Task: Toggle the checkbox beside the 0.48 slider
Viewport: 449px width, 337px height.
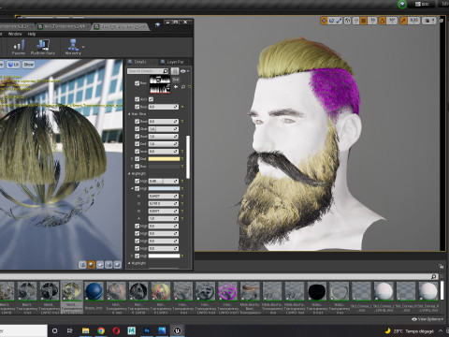Action: (137, 181)
